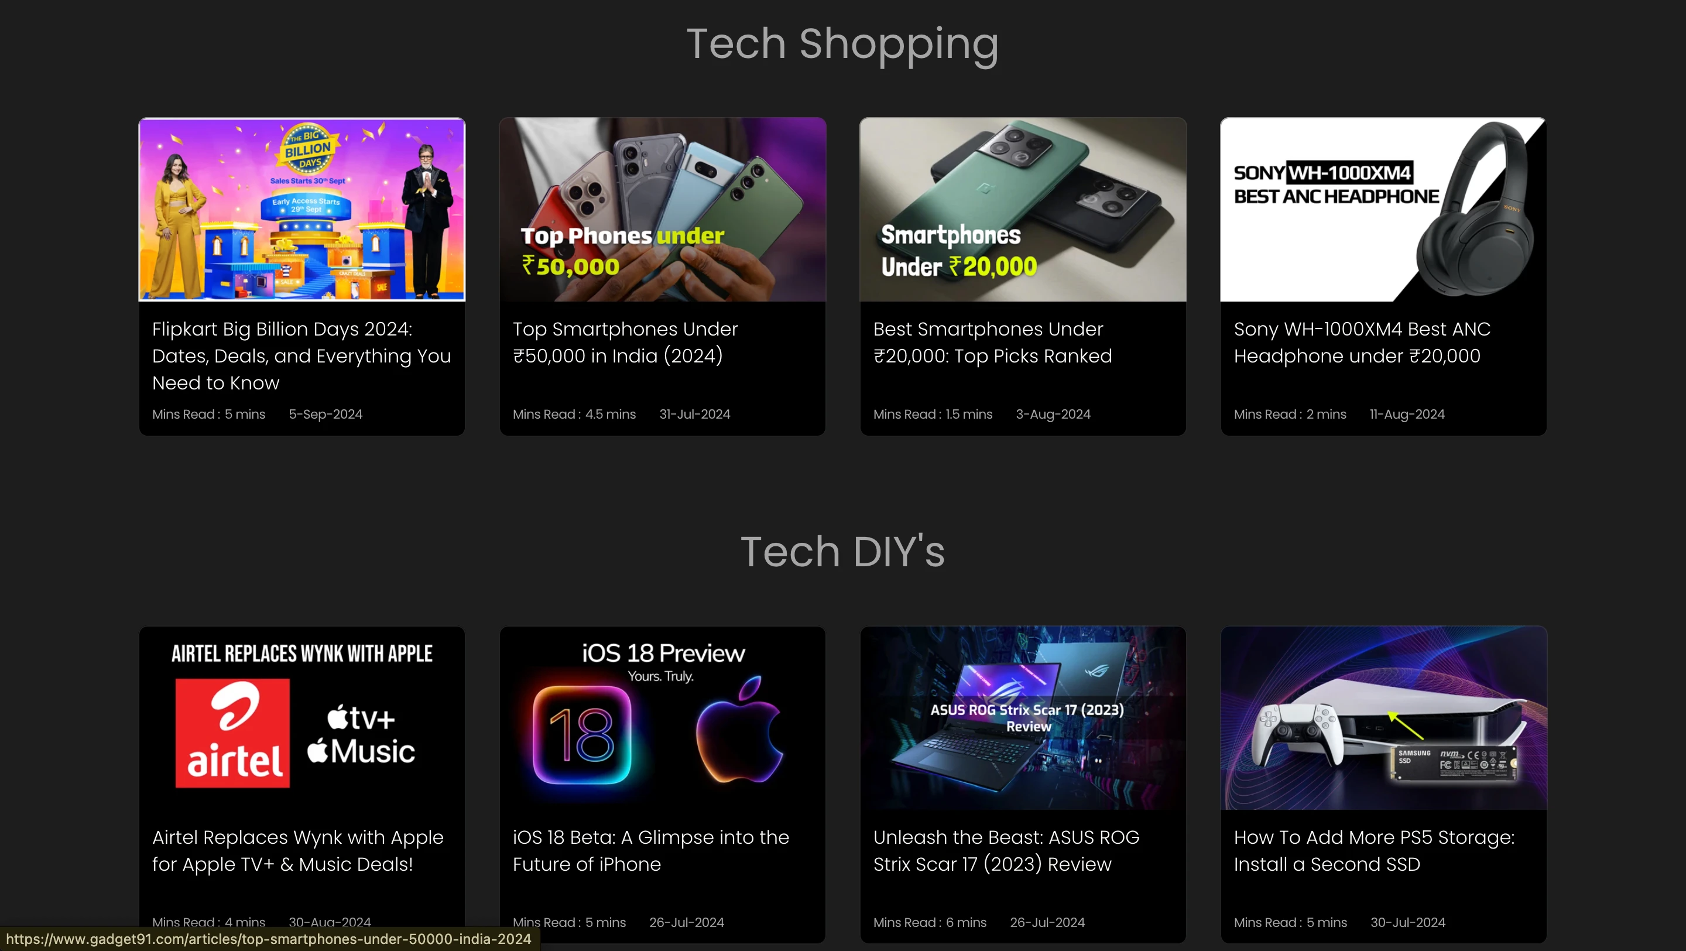Open Top Smartphones Under ₹50,000 article title

tap(625, 343)
